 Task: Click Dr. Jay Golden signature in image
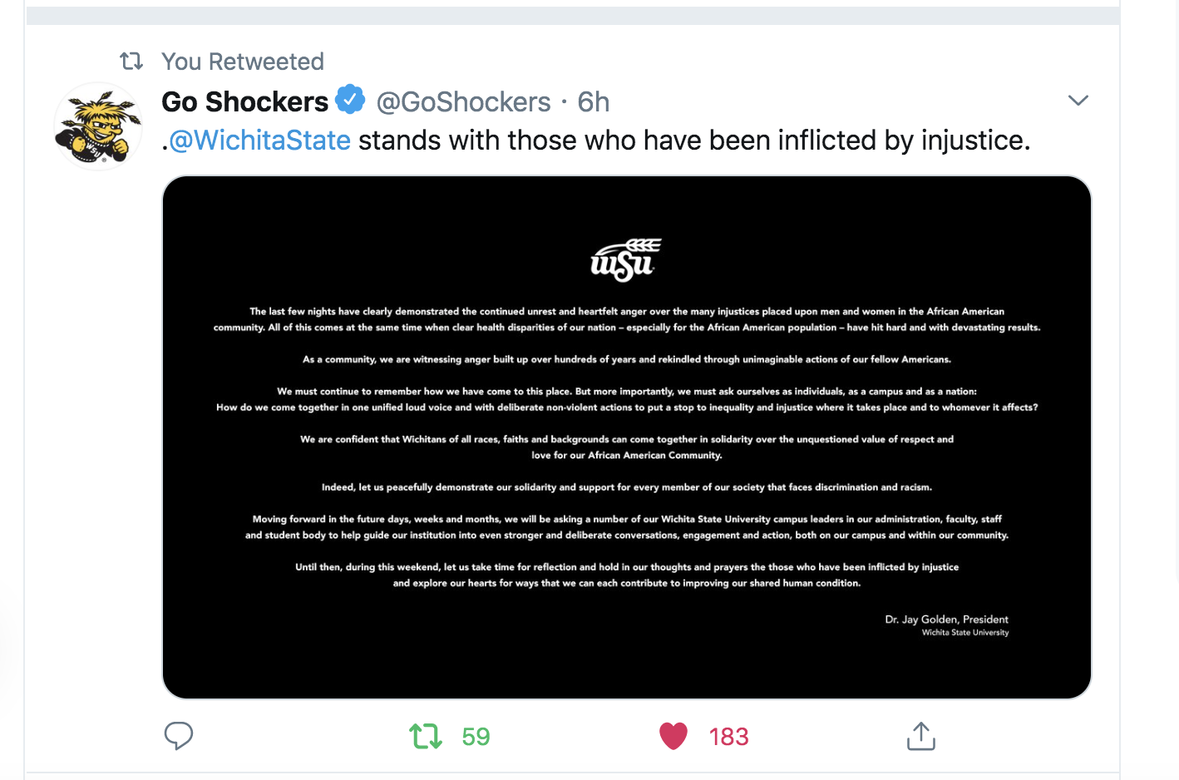pos(947,620)
